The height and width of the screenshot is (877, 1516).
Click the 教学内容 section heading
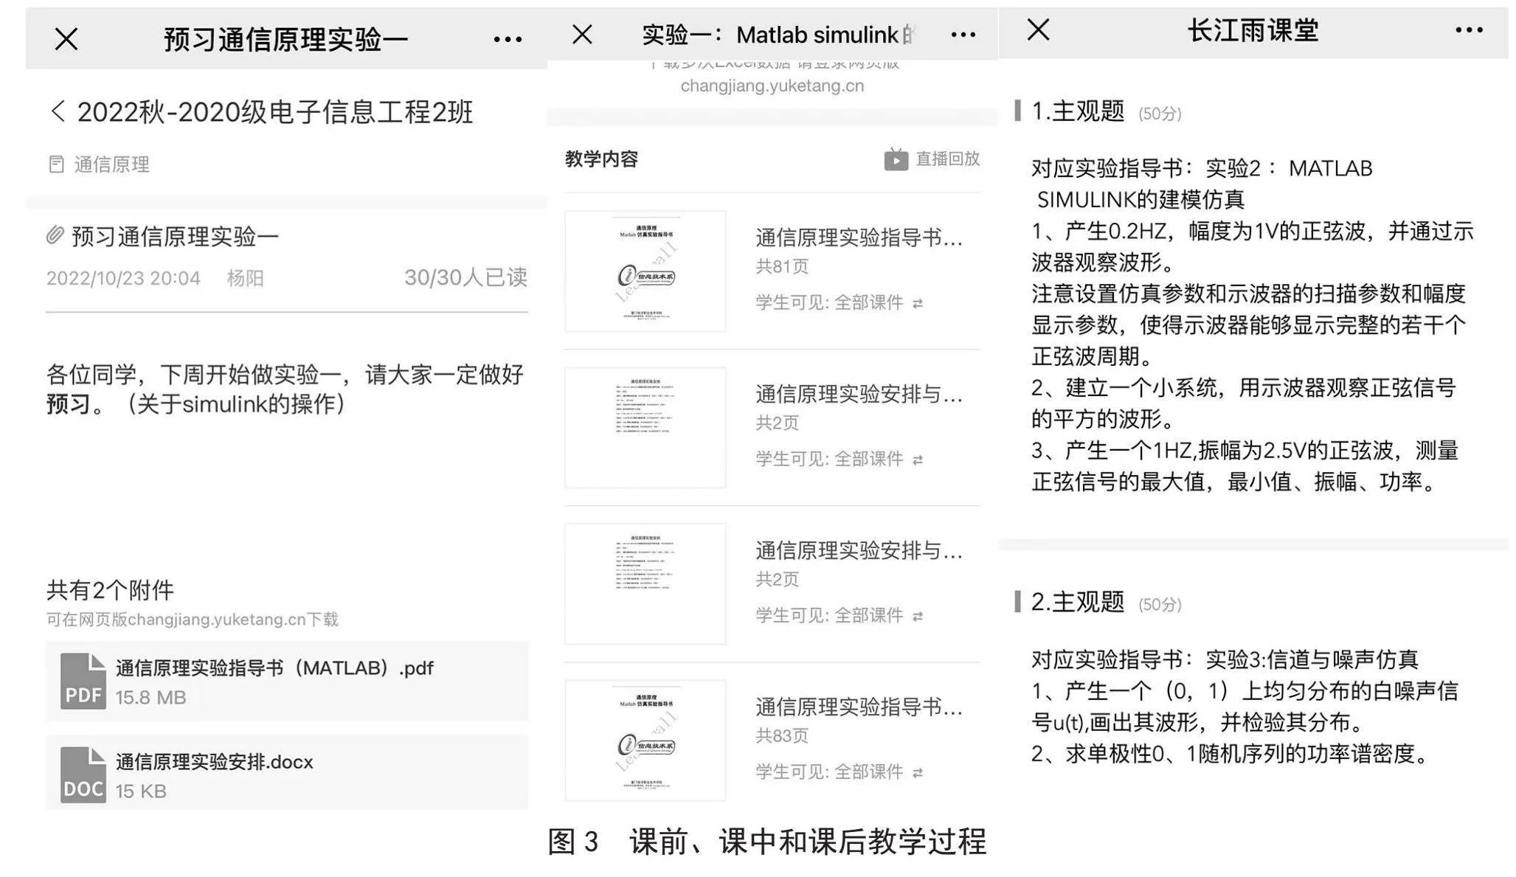pyautogui.click(x=601, y=159)
